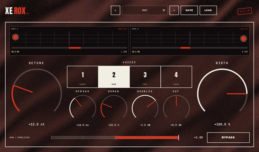Click the COPY 2 panel label

click(x=135, y=29)
